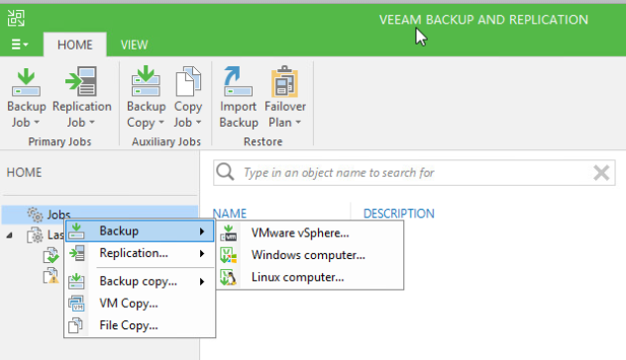
Task: Click the Replication Job ribbon icon
Action: pos(81,82)
